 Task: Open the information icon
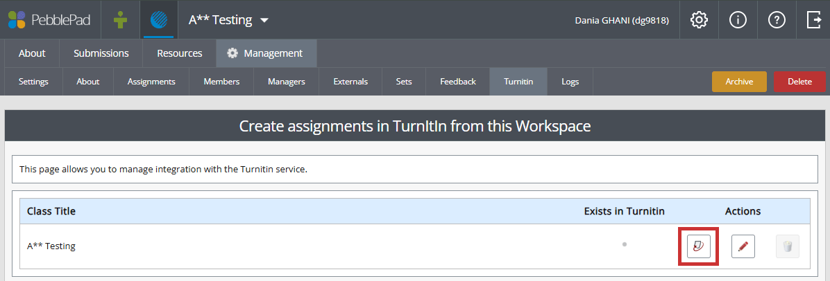click(738, 20)
